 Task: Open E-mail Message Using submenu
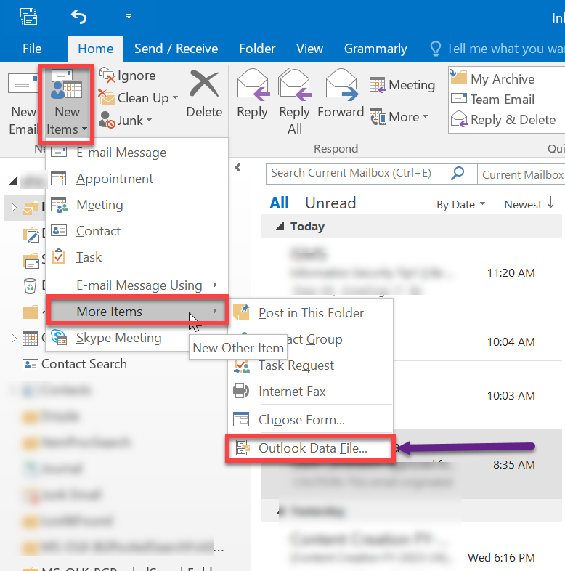[137, 285]
